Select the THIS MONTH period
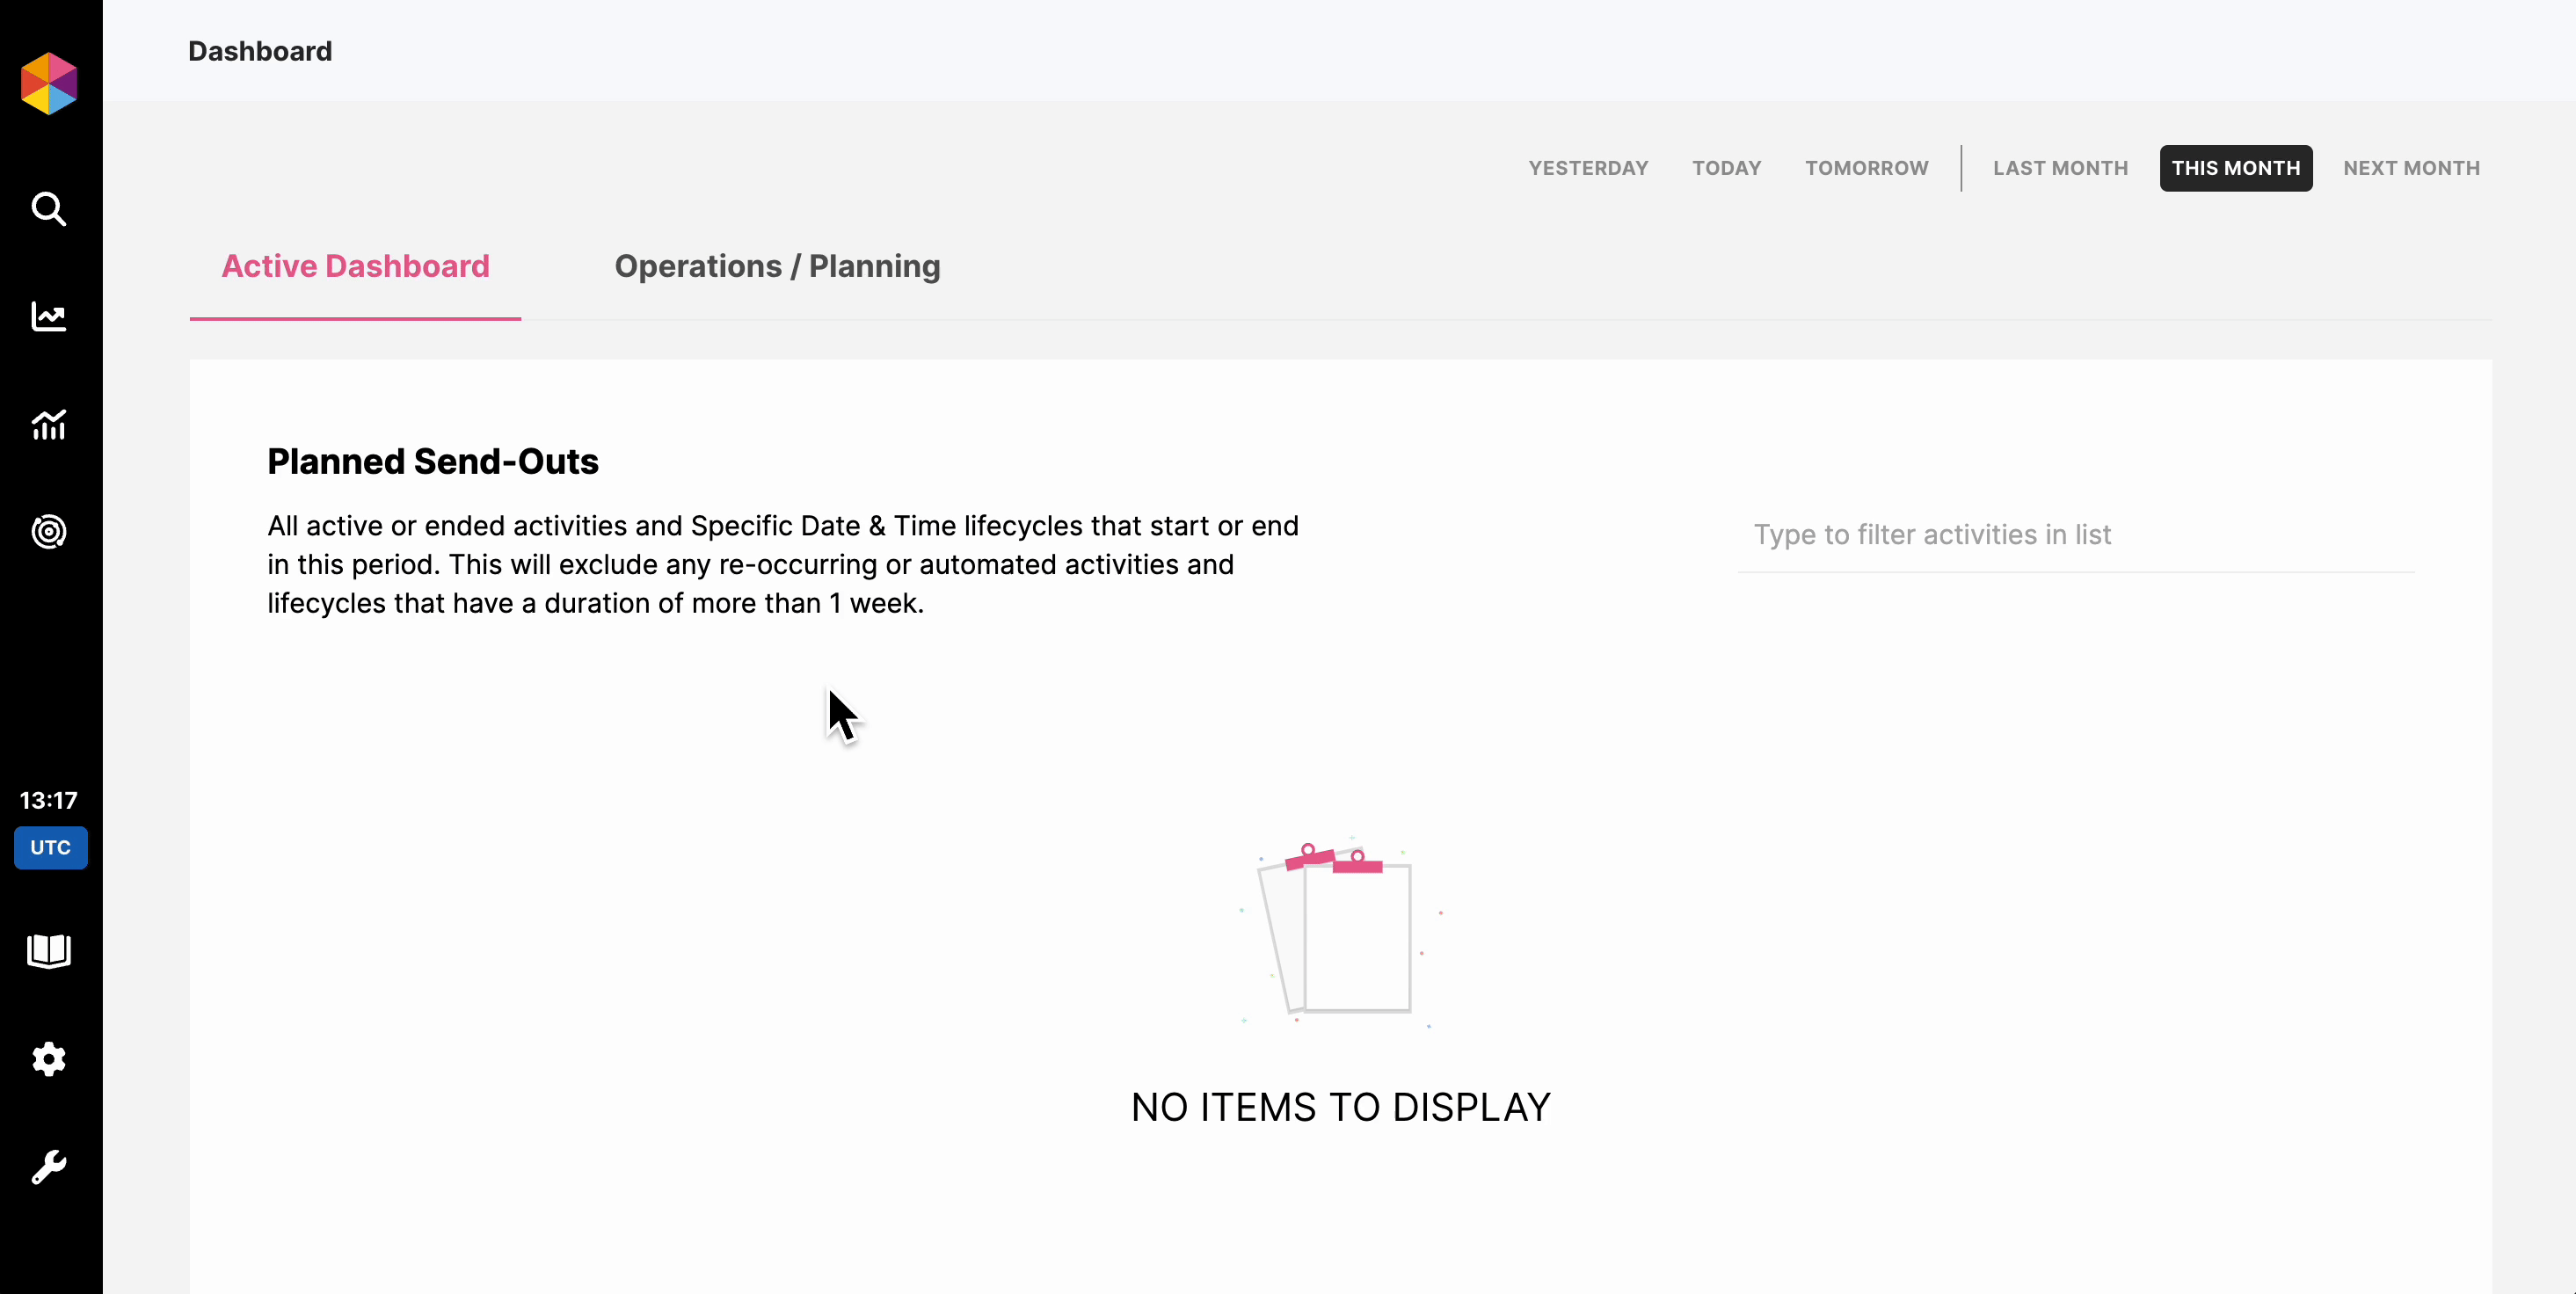The image size is (2576, 1294). (2235, 168)
